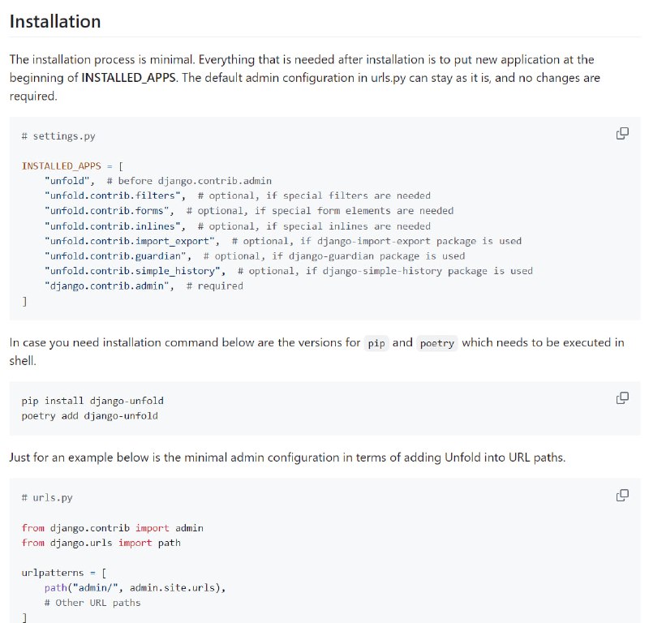
Task: Click the '# urls.py' comment line
Action: 47,497
